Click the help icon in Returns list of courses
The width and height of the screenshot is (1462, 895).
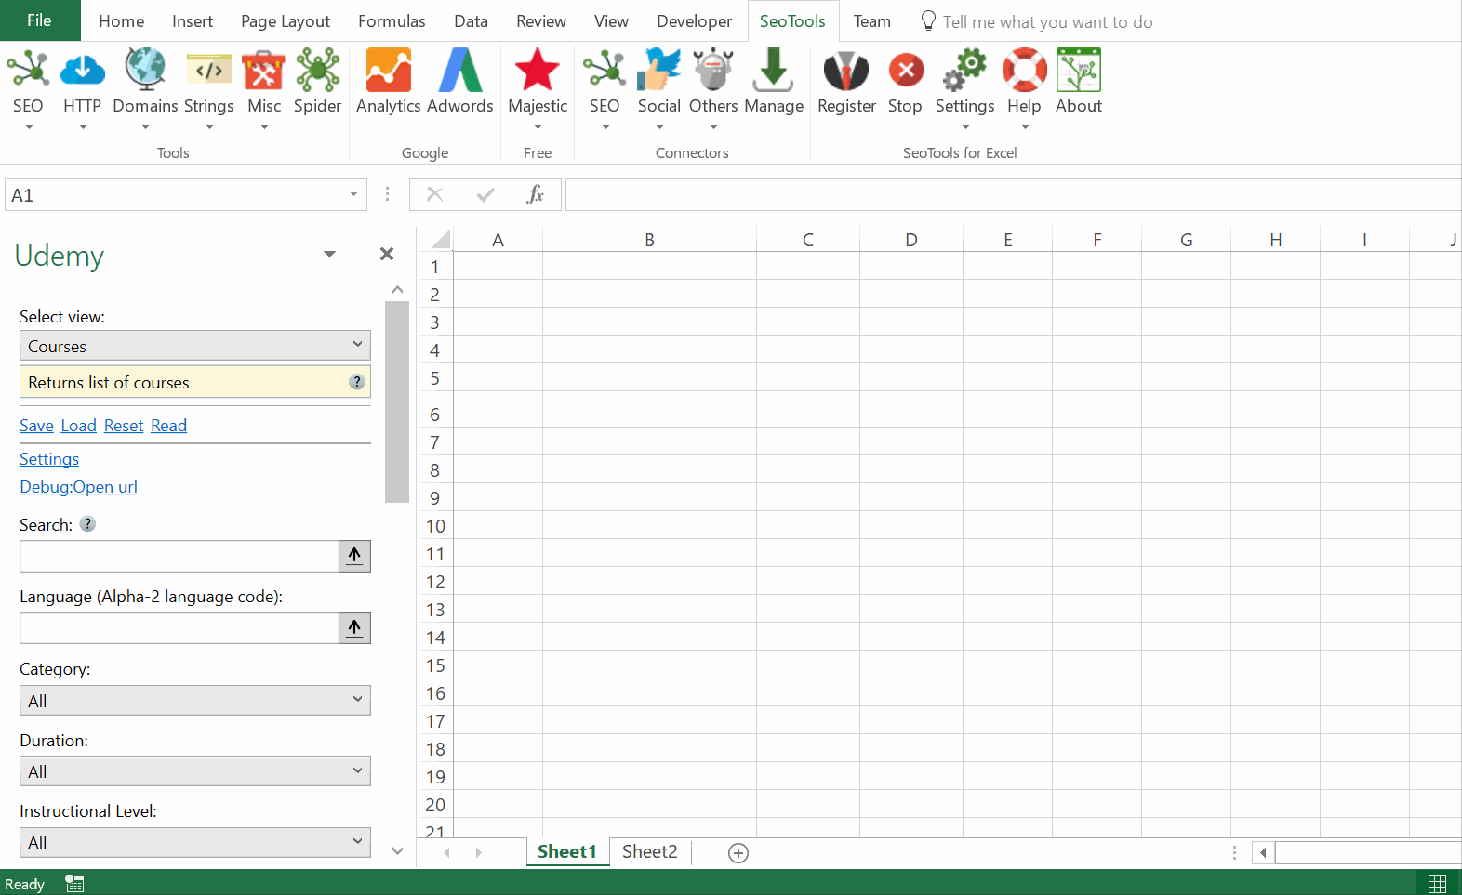[x=357, y=382]
